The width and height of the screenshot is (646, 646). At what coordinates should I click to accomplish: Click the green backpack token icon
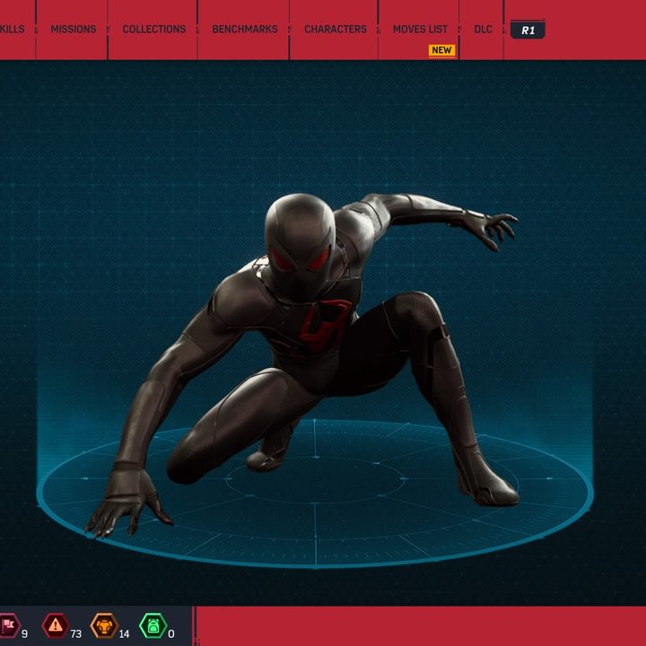click(x=153, y=626)
